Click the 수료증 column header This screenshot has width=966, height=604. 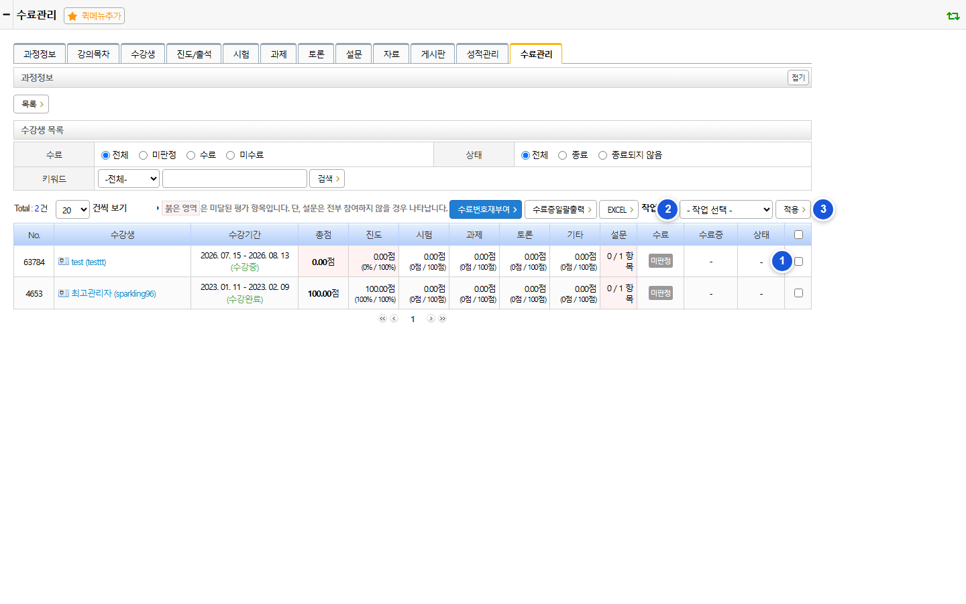click(x=711, y=234)
